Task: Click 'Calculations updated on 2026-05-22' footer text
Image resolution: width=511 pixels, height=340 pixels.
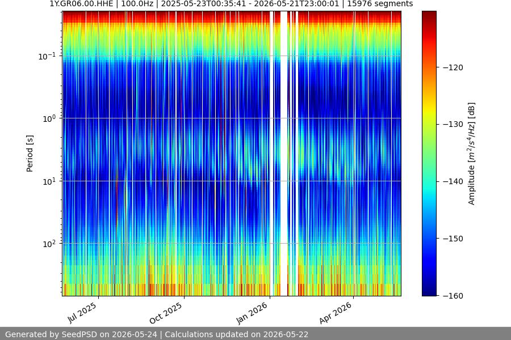Action: (x=237, y=334)
